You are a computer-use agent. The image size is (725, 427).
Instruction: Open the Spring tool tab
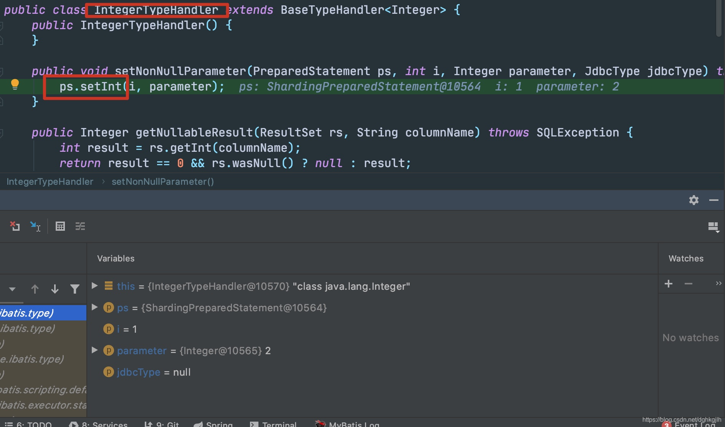tap(213, 424)
